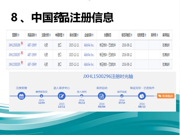
Task: Click 进口 in the JXHL1500297 row
Action: click(x=60, y=55)
